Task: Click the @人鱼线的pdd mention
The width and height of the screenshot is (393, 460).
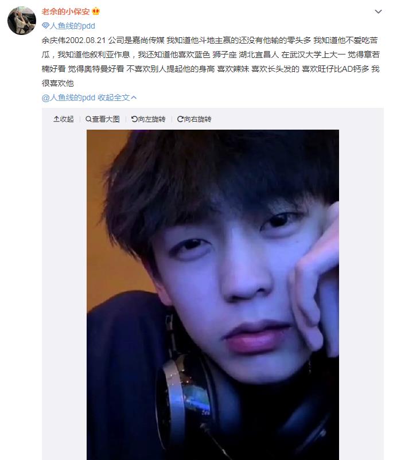Action: click(69, 98)
